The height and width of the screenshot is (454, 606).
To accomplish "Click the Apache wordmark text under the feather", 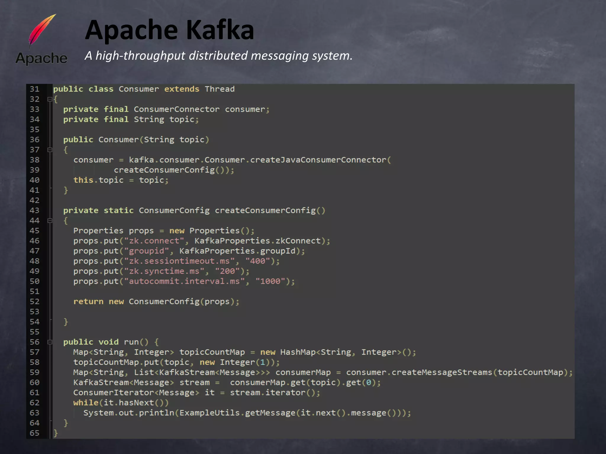I will click(41, 58).
